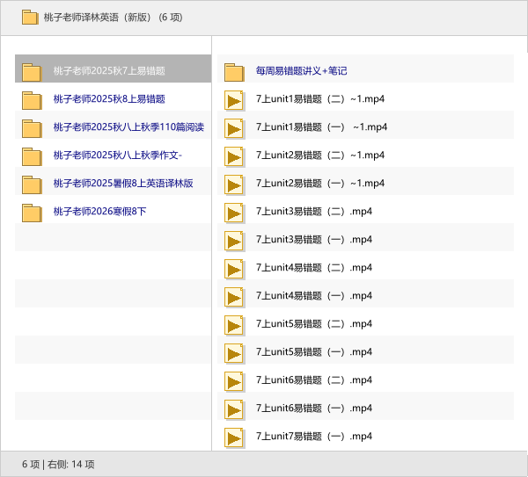Screen dimensions: 528x477
Task: Open folder 桃子老师2025秋八上秋季110篇阅读
Action: 128,127
